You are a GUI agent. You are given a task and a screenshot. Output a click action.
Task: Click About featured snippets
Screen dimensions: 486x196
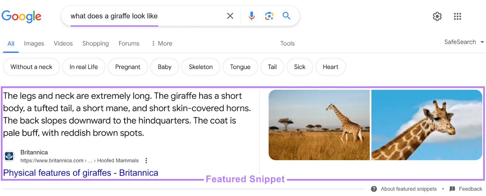[x=409, y=189]
